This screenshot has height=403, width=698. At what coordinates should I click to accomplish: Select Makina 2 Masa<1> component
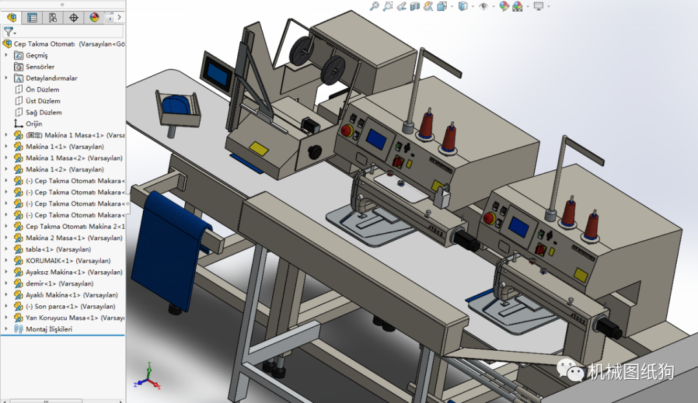point(69,238)
